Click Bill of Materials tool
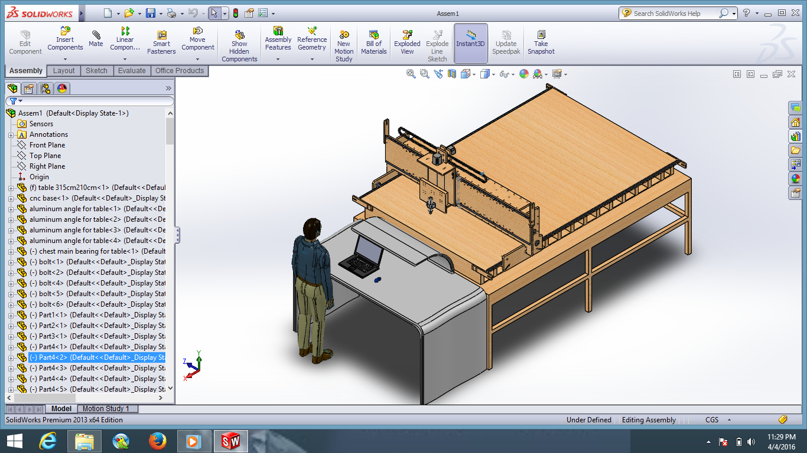 click(x=373, y=42)
